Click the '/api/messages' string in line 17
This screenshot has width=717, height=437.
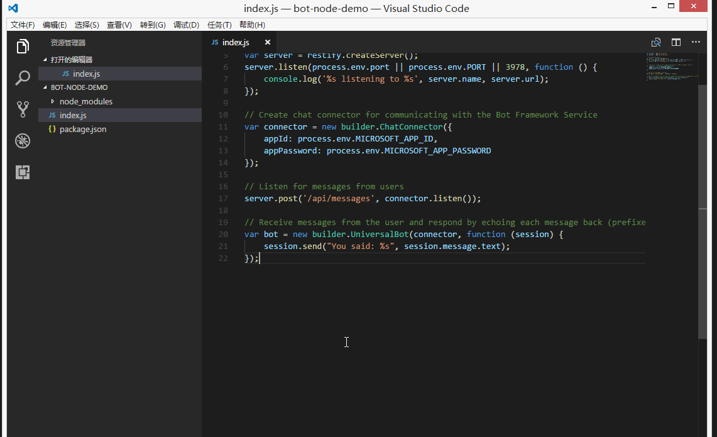[x=339, y=198]
